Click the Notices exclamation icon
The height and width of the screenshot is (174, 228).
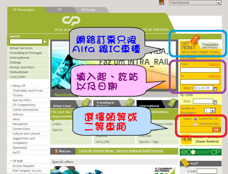coord(56,151)
